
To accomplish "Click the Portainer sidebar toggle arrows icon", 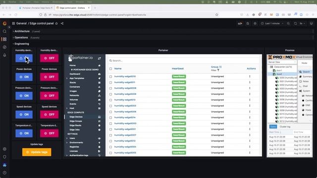I will 99,58.
